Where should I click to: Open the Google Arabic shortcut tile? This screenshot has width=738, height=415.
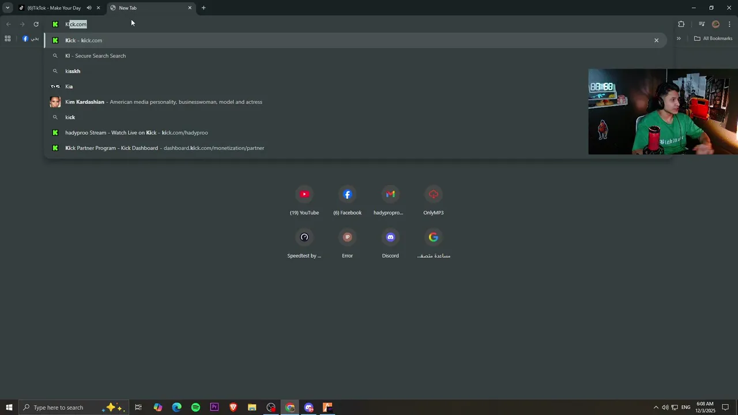(434, 244)
